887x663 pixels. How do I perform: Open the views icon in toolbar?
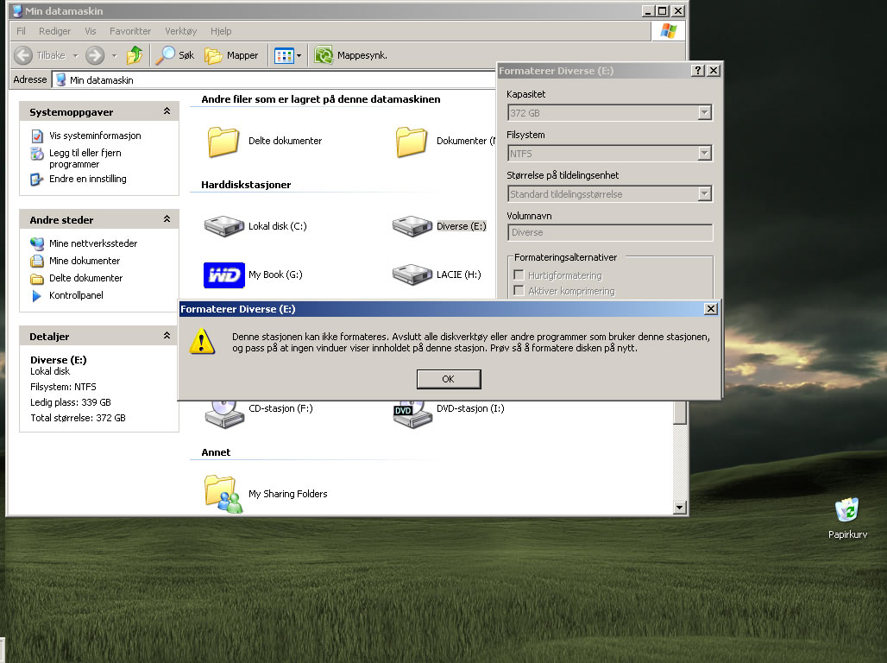pos(283,55)
